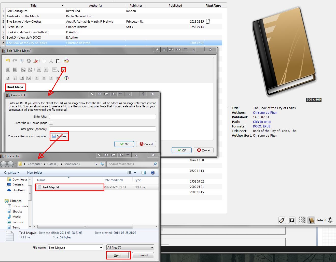Click Cancel in the Create link dialog

click(x=146, y=144)
